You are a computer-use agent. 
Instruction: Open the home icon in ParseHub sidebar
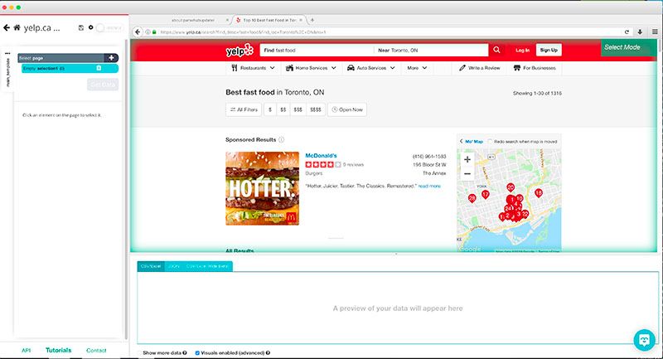17,28
